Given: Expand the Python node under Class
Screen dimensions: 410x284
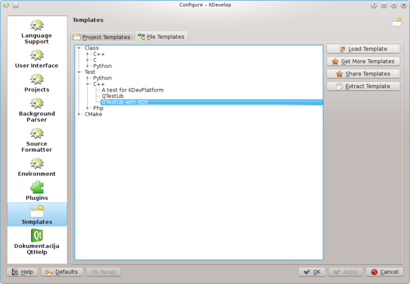Looking at the screenshot, I should [87, 66].
